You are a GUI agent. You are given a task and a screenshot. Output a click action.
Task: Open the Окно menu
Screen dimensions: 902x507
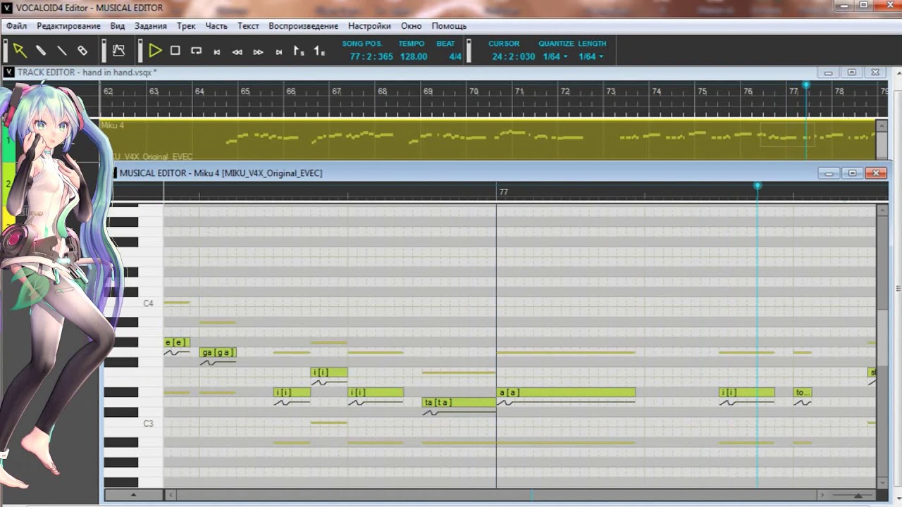coord(411,26)
